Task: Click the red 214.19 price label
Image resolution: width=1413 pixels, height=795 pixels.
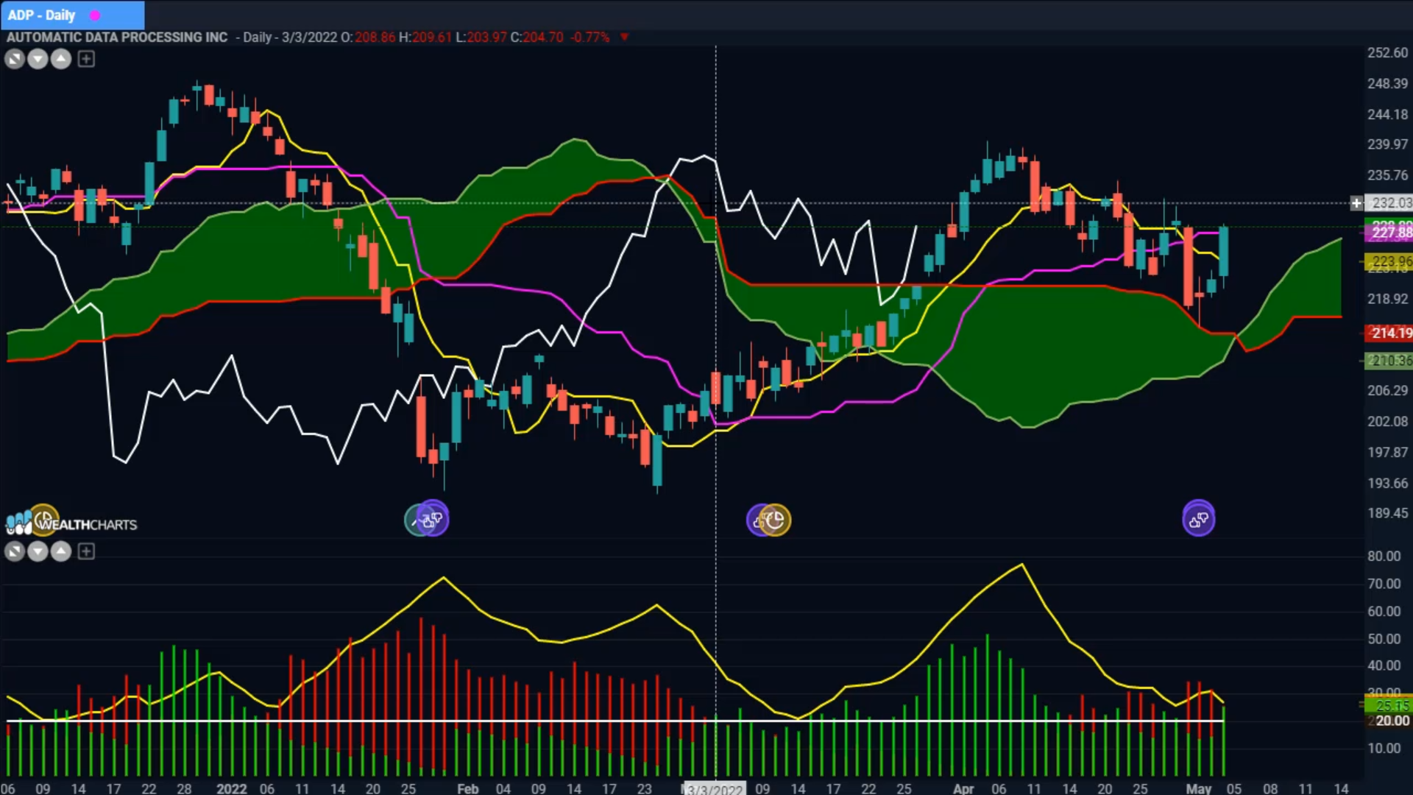Action: (x=1389, y=333)
